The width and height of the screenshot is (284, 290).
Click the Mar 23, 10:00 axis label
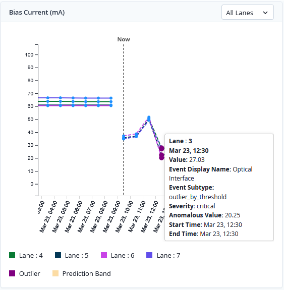tap(124, 216)
